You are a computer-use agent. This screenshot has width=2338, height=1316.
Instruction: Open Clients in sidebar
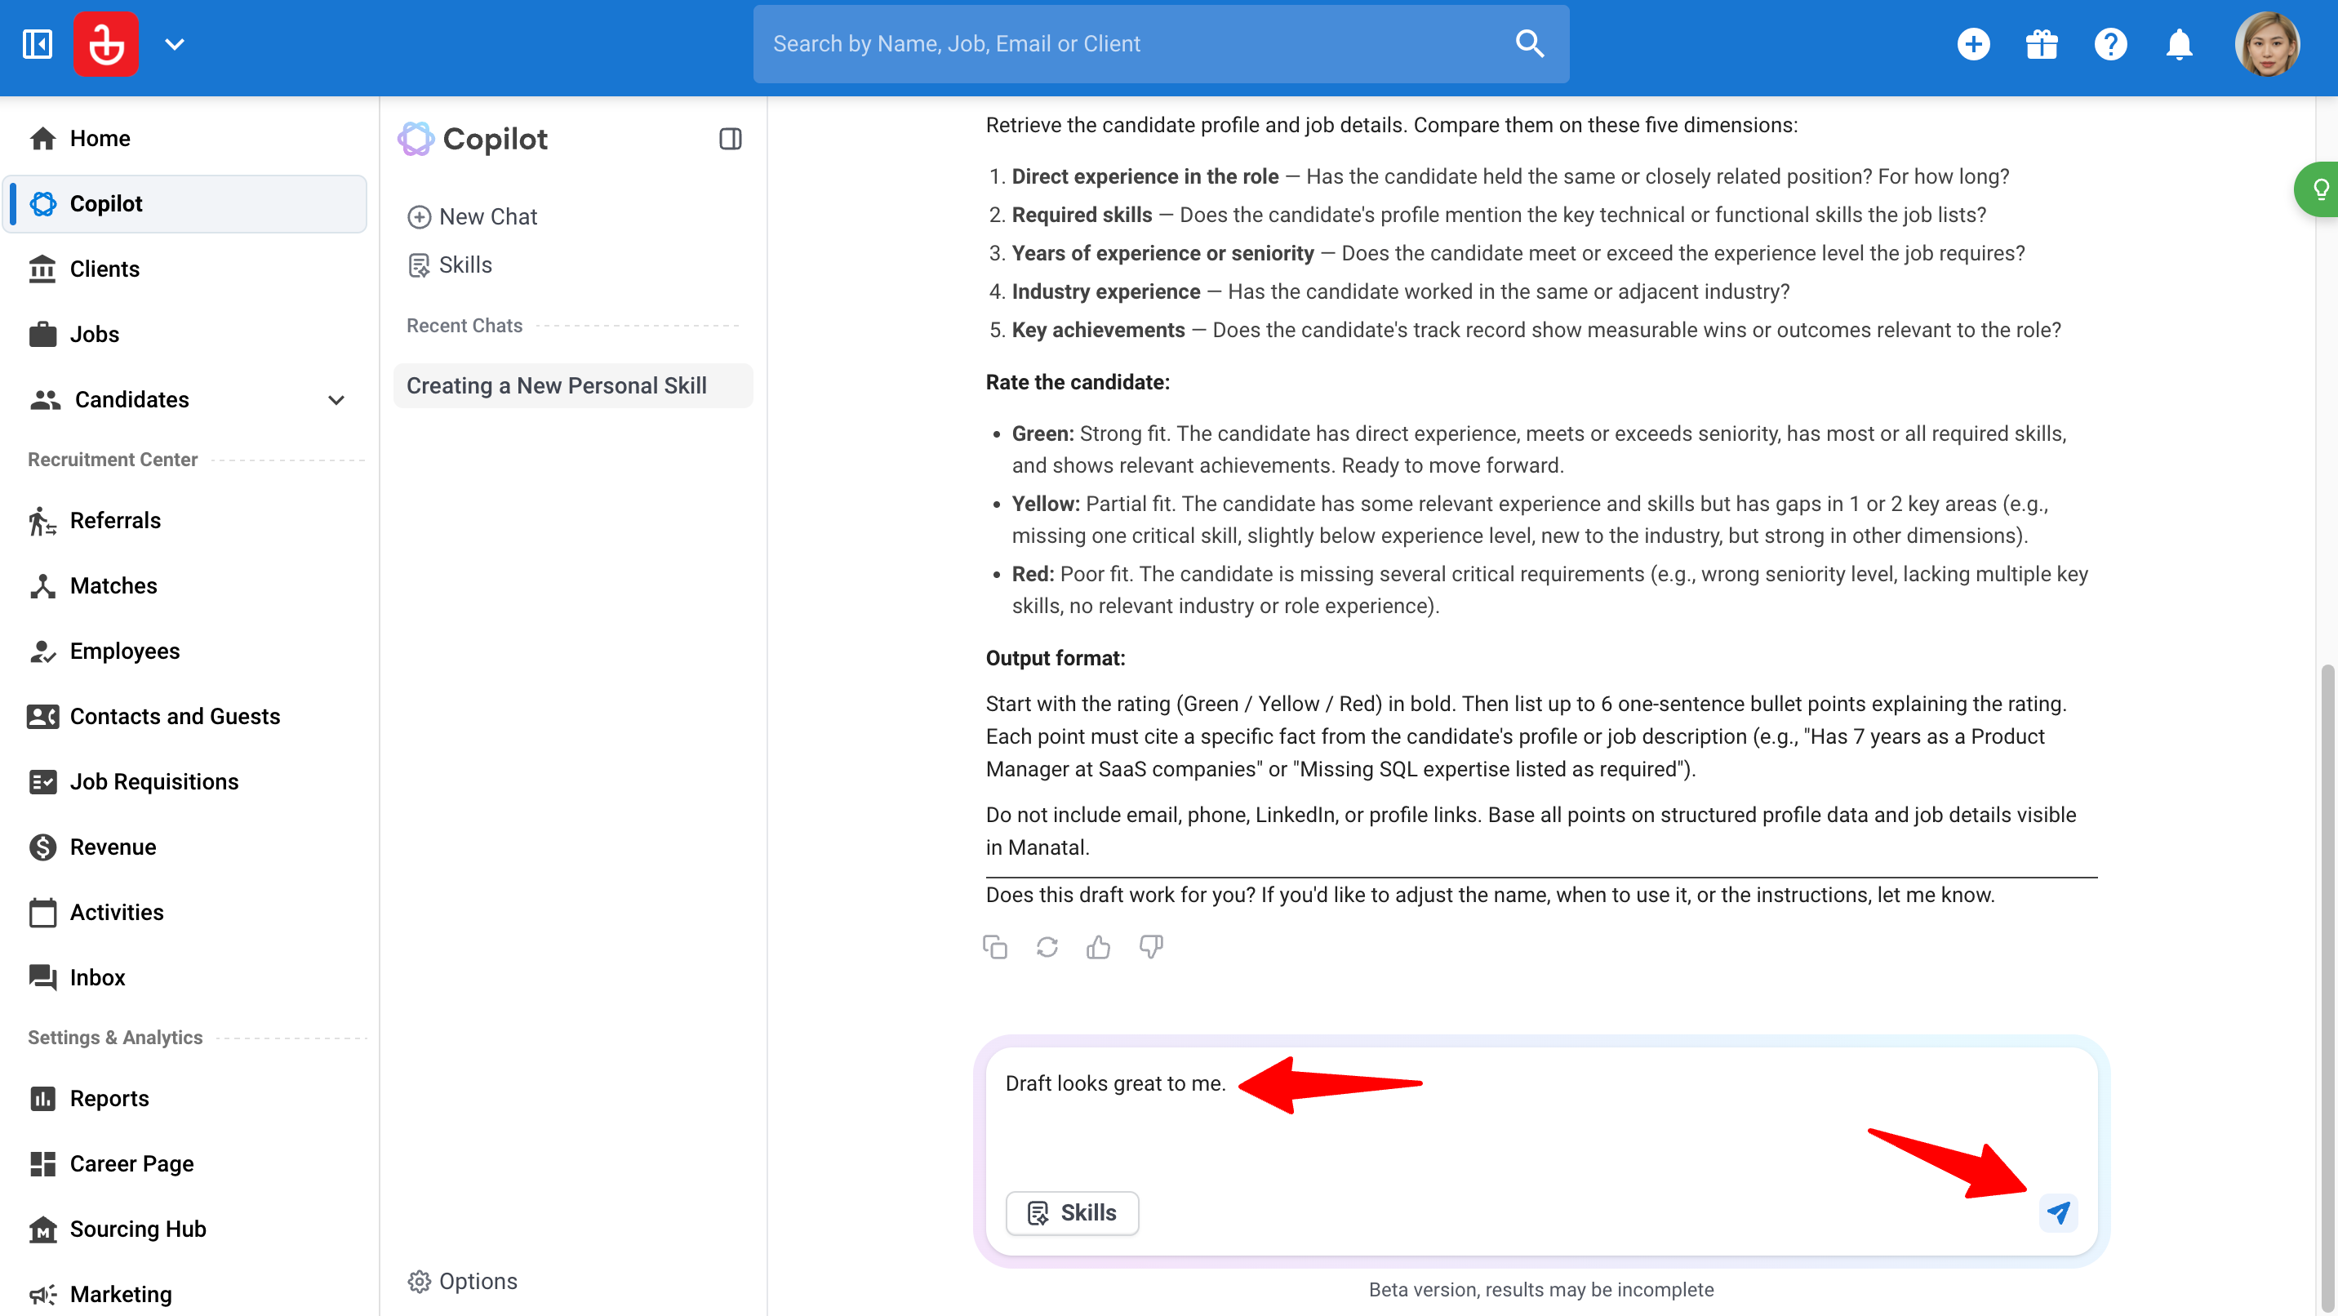pyautogui.click(x=185, y=269)
